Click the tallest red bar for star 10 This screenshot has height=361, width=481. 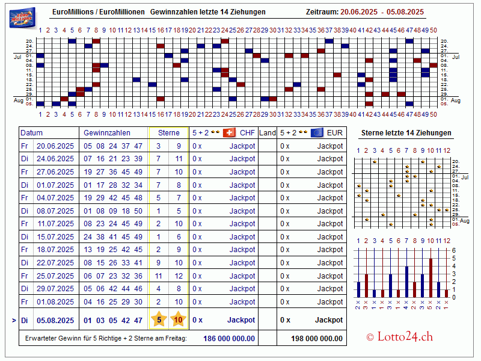(x=430, y=278)
